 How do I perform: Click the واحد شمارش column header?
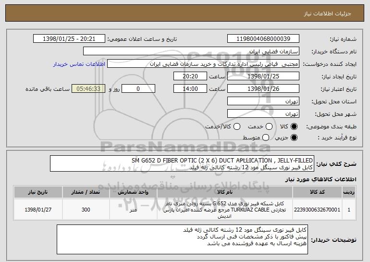tap(133, 192)
